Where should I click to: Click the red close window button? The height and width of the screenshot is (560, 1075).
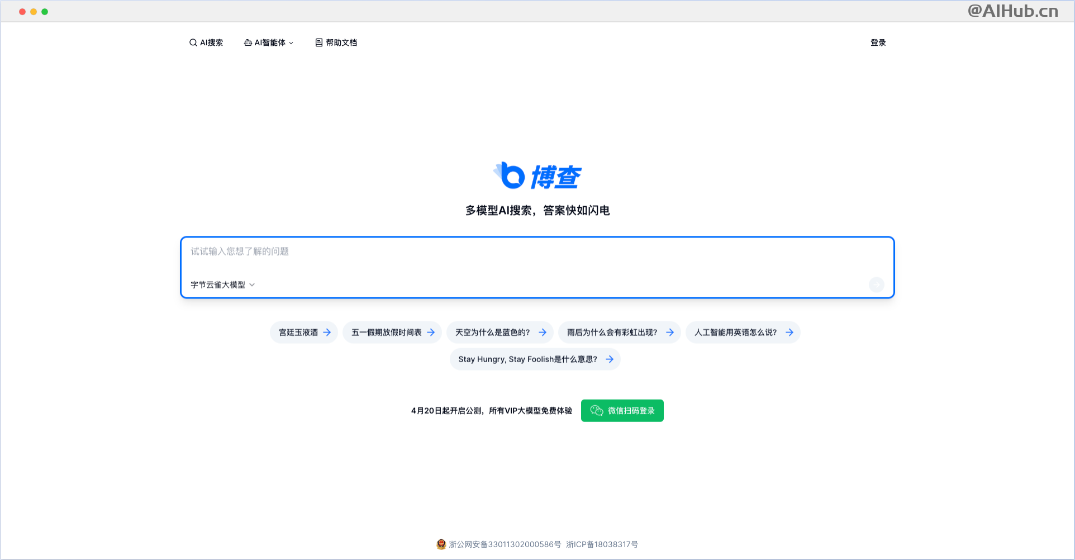click(x=22, y=11)
